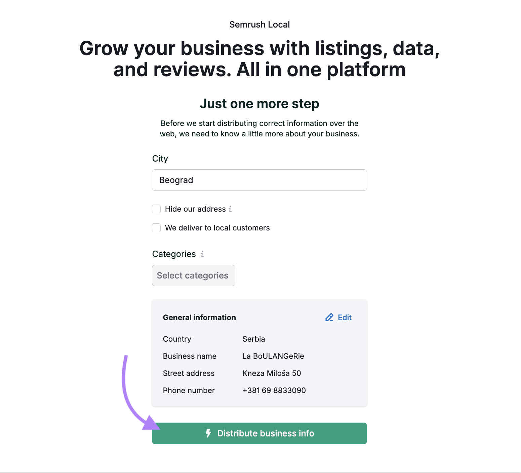This screenshot has width=521, height=473.
Task: Click the Semrush Local header text
Action: point(259,24)
